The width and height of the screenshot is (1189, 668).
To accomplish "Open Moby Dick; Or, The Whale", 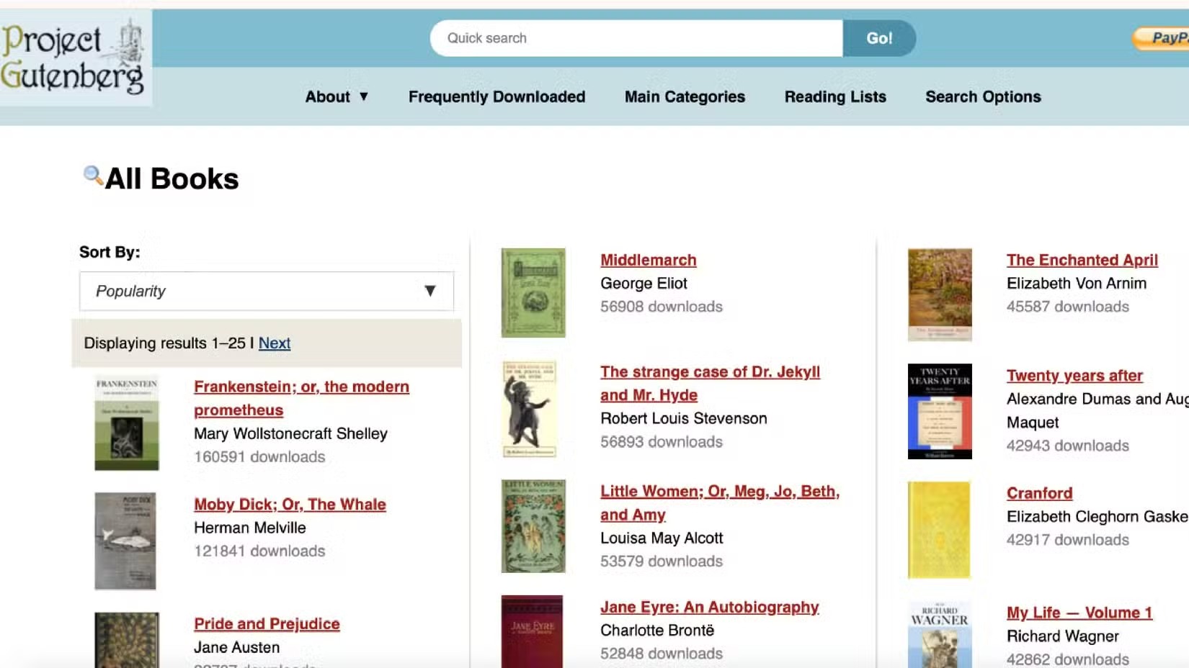I will pos(289,504).
